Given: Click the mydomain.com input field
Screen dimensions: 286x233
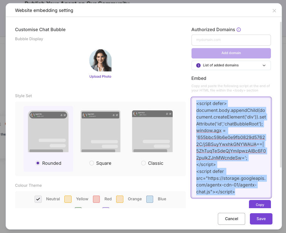Looking at the screenshot, I should tap(231, 40).
